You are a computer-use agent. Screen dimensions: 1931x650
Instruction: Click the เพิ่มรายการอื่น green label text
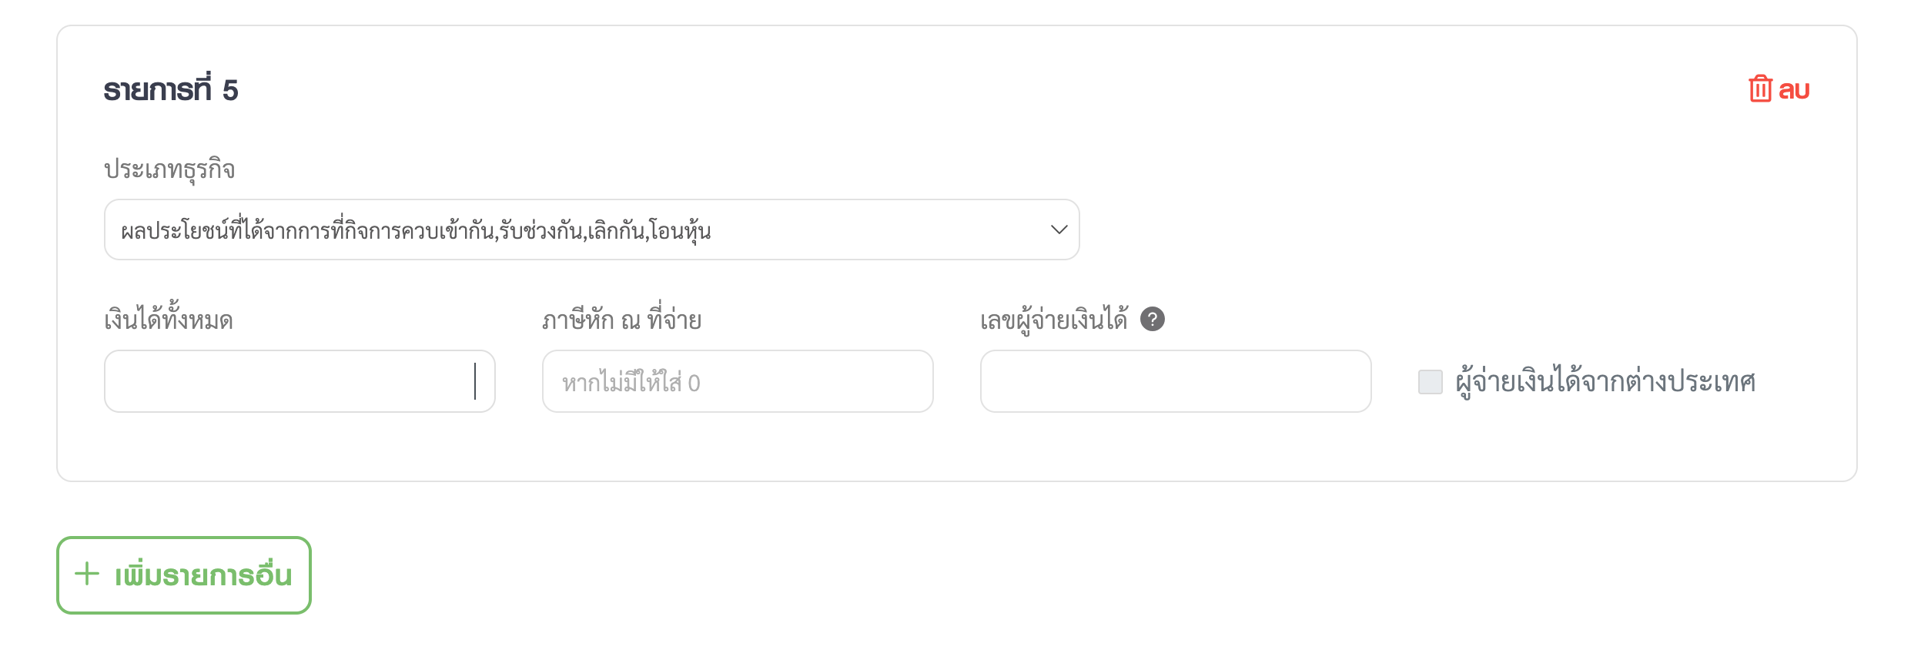[203, 575]
